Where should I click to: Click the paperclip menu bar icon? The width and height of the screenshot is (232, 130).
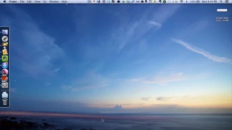point(133,1)
